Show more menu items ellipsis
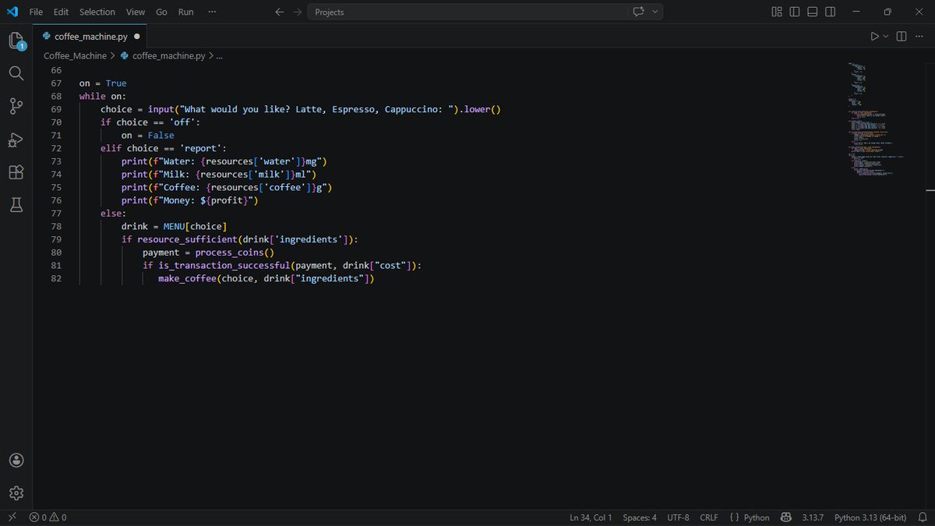The image size is (935, 526). tap(212, 12)
